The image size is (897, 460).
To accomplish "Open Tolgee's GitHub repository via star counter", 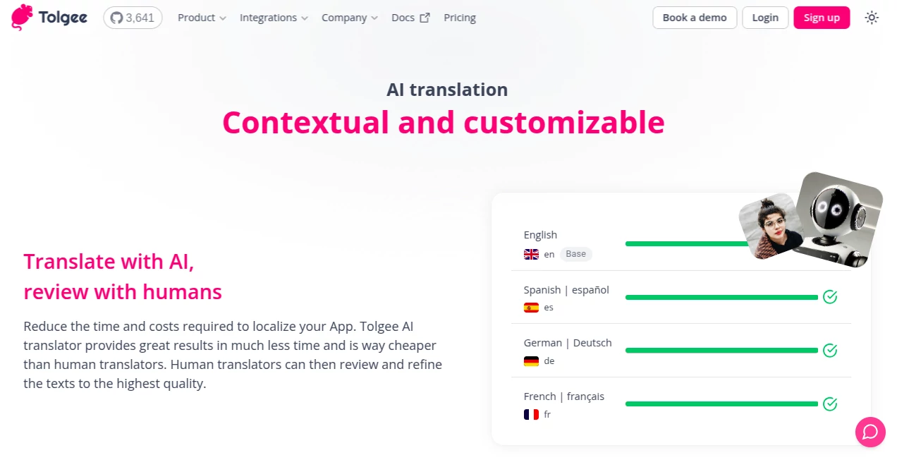I will 133,17.
